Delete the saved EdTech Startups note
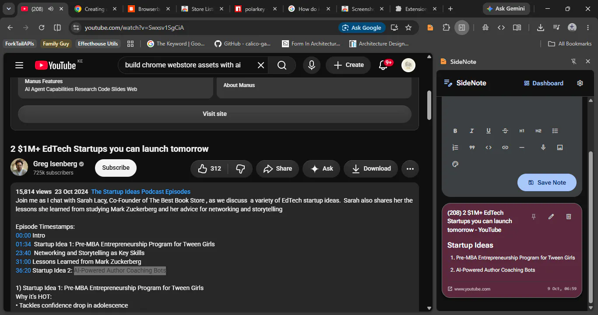 point(569,217)
